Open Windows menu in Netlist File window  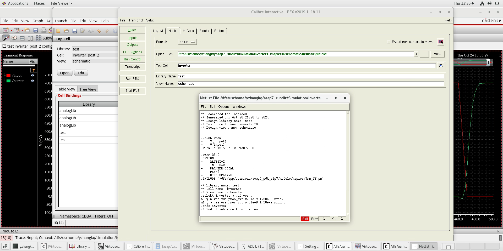coord(239,106)
